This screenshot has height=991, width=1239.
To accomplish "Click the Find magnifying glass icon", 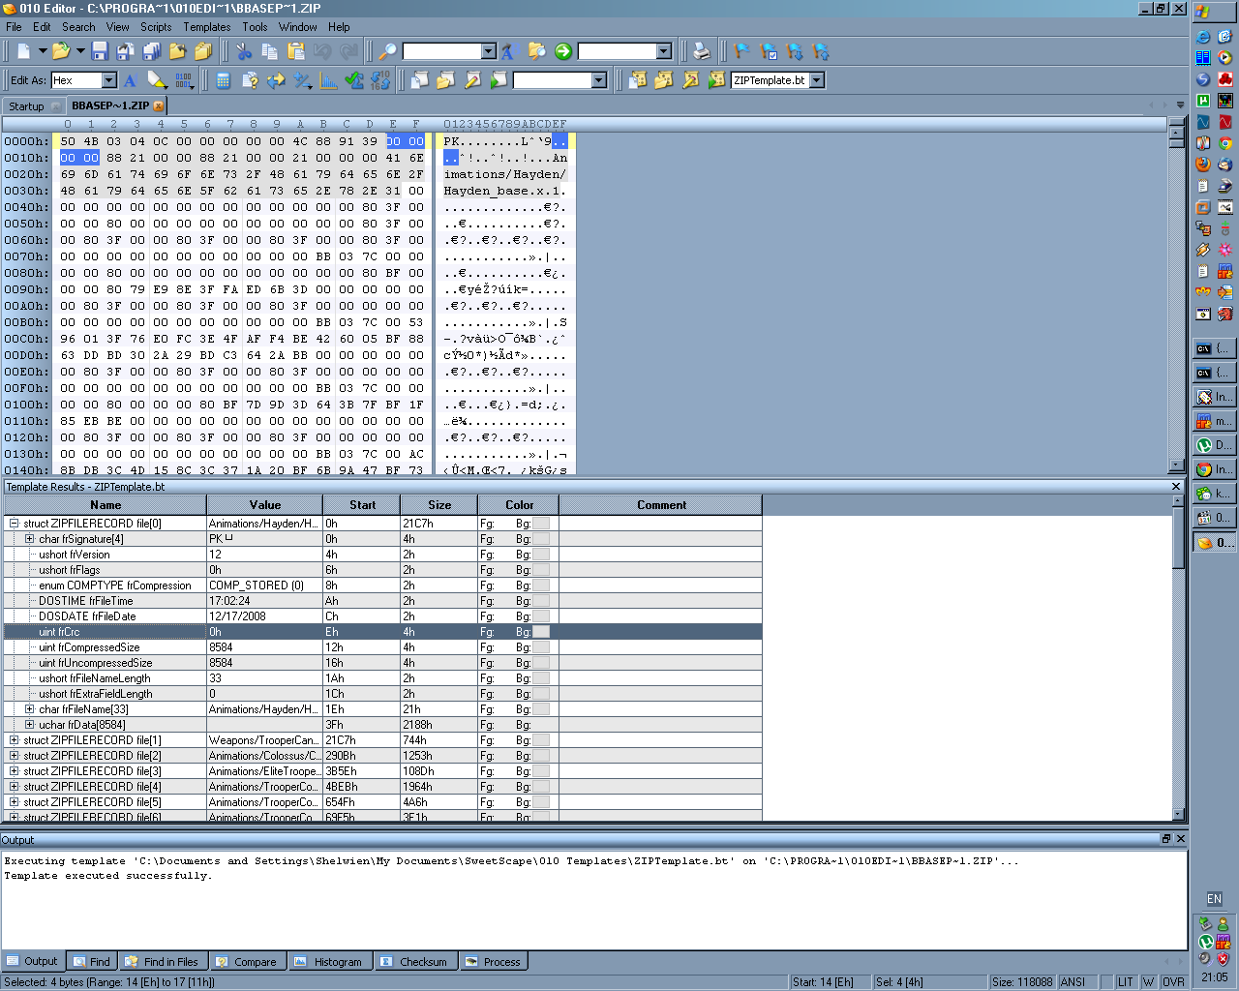I will point(387,51).
